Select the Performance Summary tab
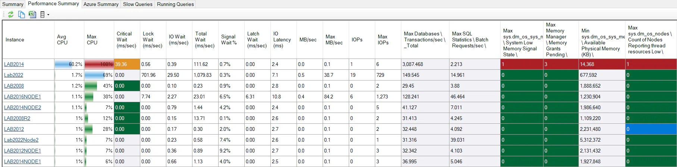677x167 pixels. (53, 4)
